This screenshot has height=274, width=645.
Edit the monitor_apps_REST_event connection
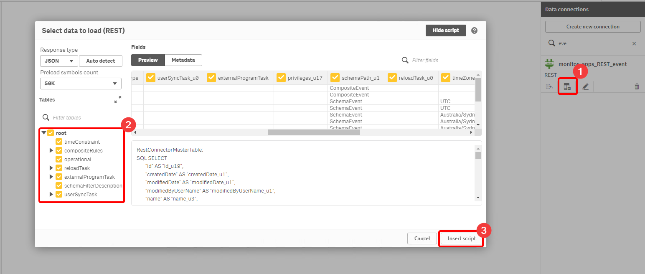click(585, 86)
